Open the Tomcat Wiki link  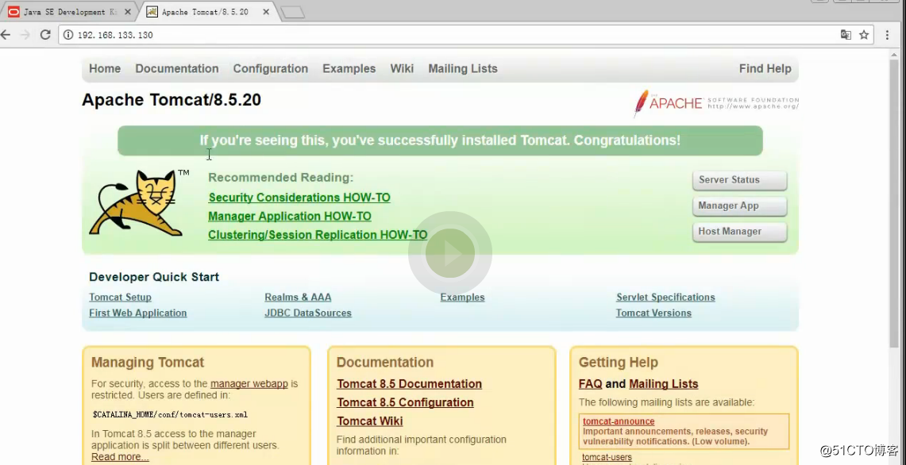pyautogui.click(x=370, y=421)
